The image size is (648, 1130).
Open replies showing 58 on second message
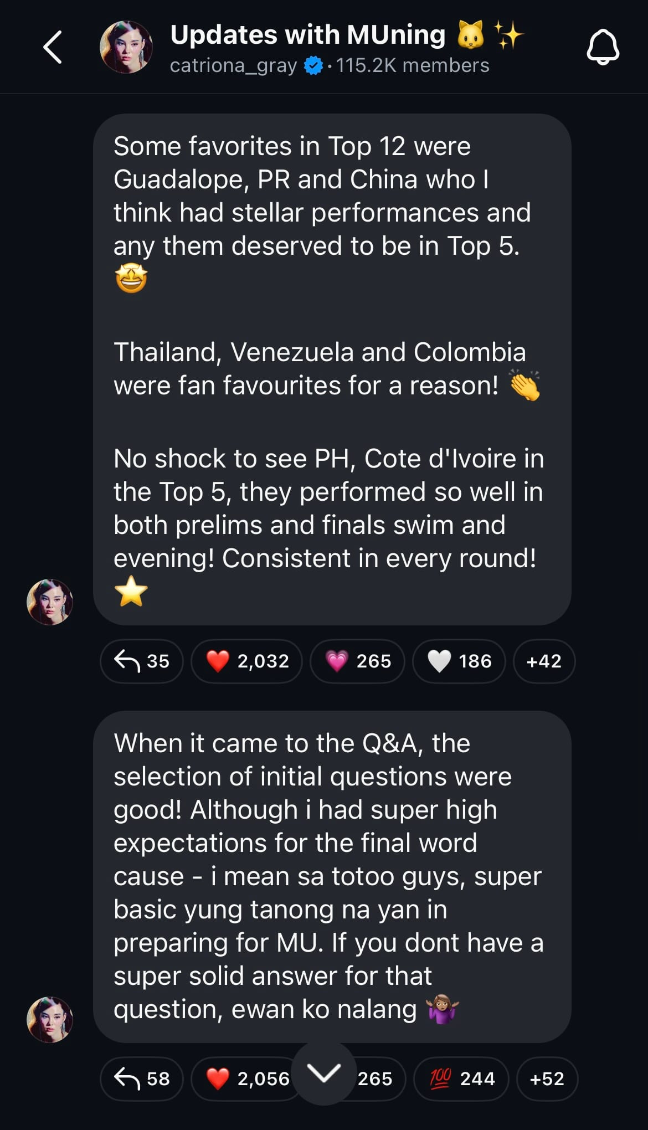[142, 1078]
